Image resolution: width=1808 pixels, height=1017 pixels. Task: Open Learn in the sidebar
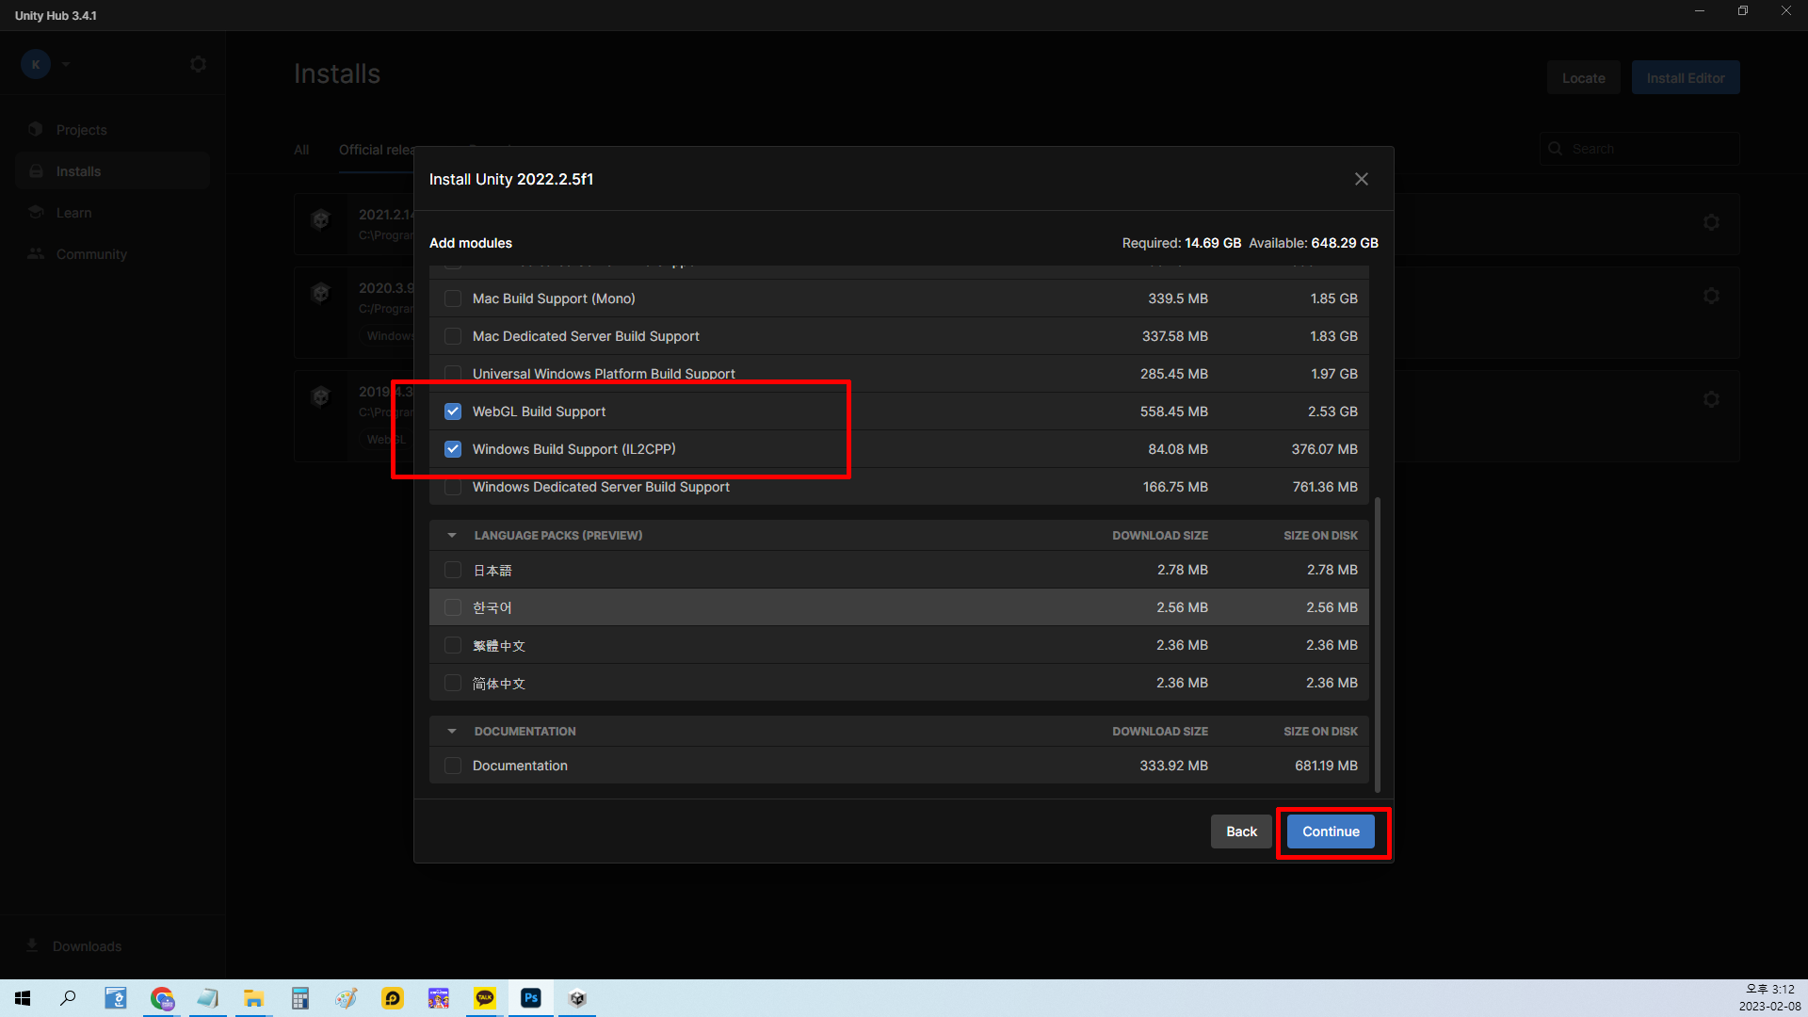[112, 213]
